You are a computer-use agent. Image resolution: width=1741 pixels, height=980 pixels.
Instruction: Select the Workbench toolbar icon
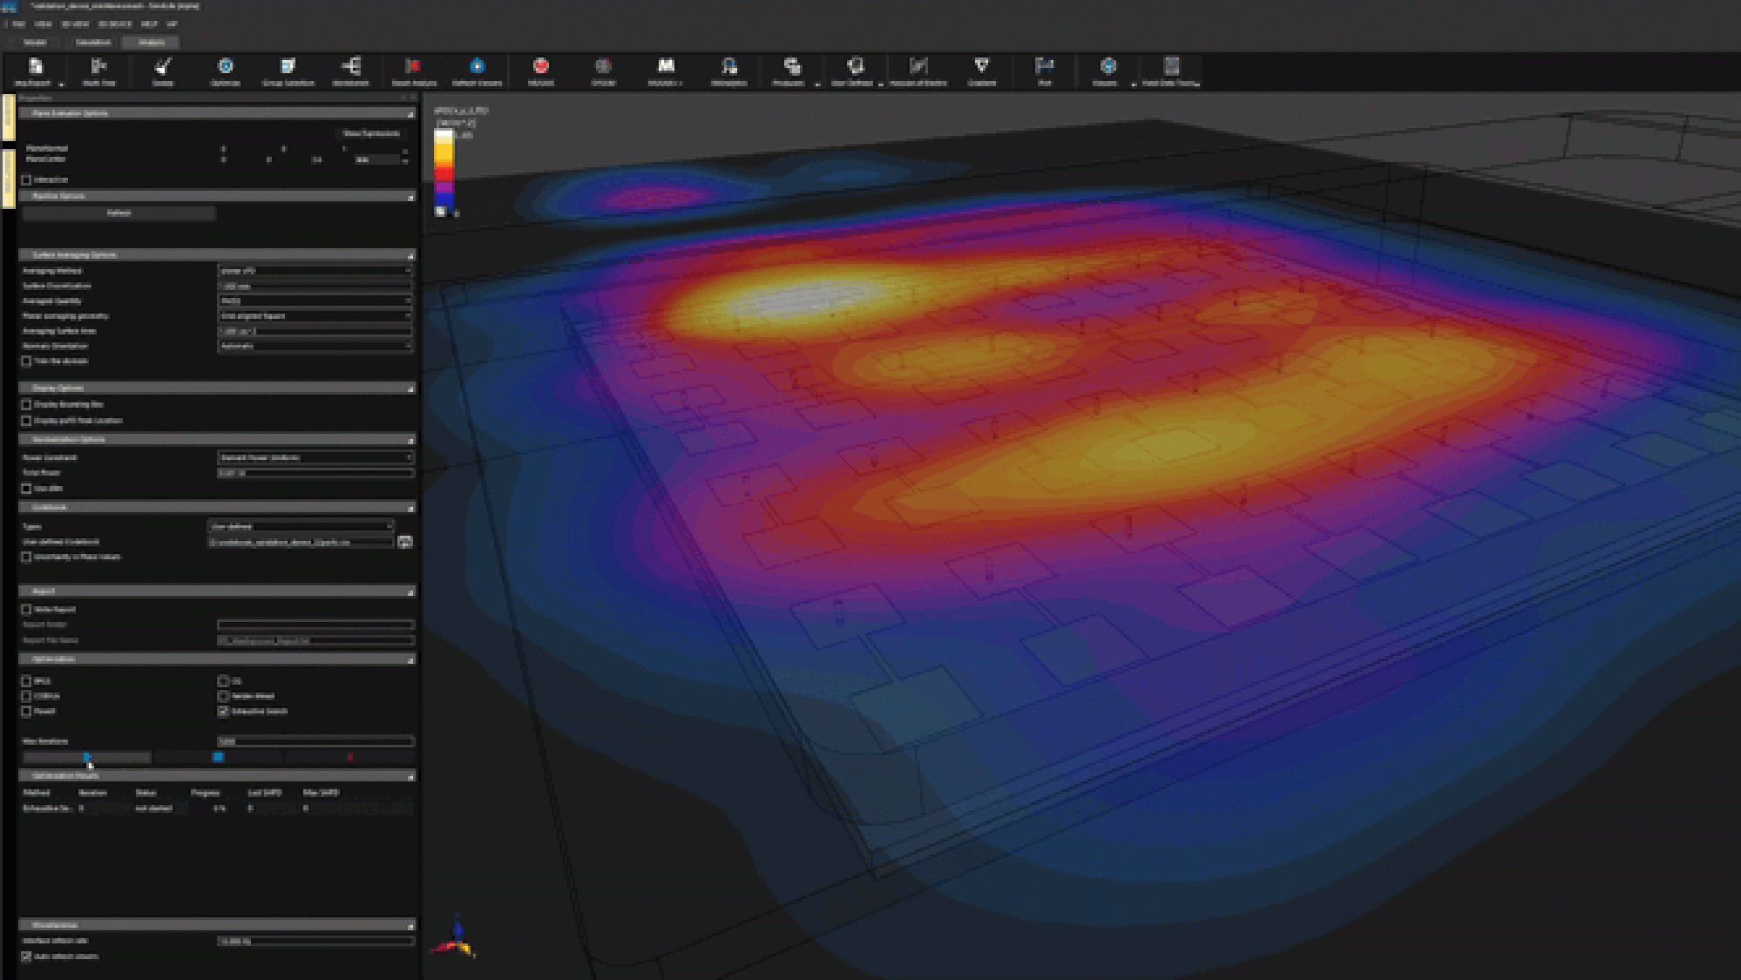coord(351,68)
